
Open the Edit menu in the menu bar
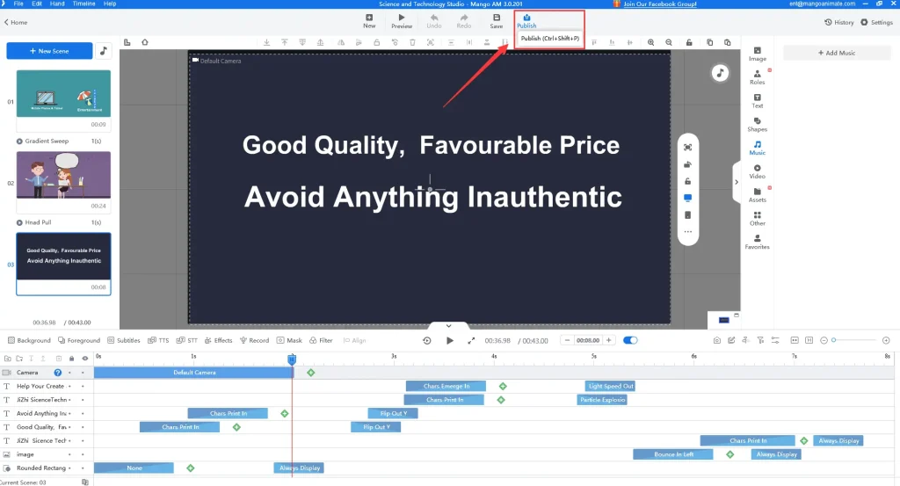click(38, 4)
